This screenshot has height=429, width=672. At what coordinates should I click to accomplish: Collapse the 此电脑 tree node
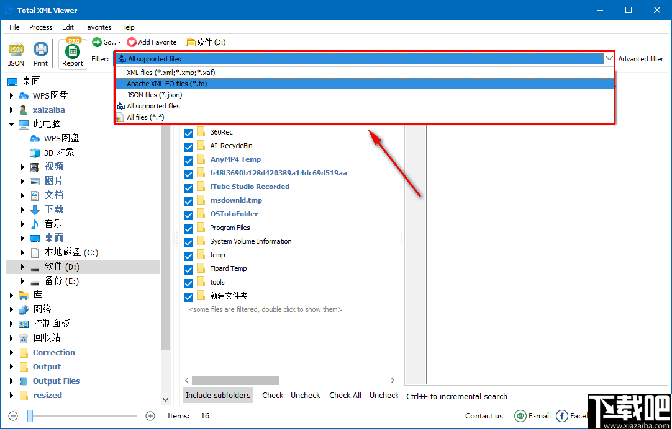[12, 124]
